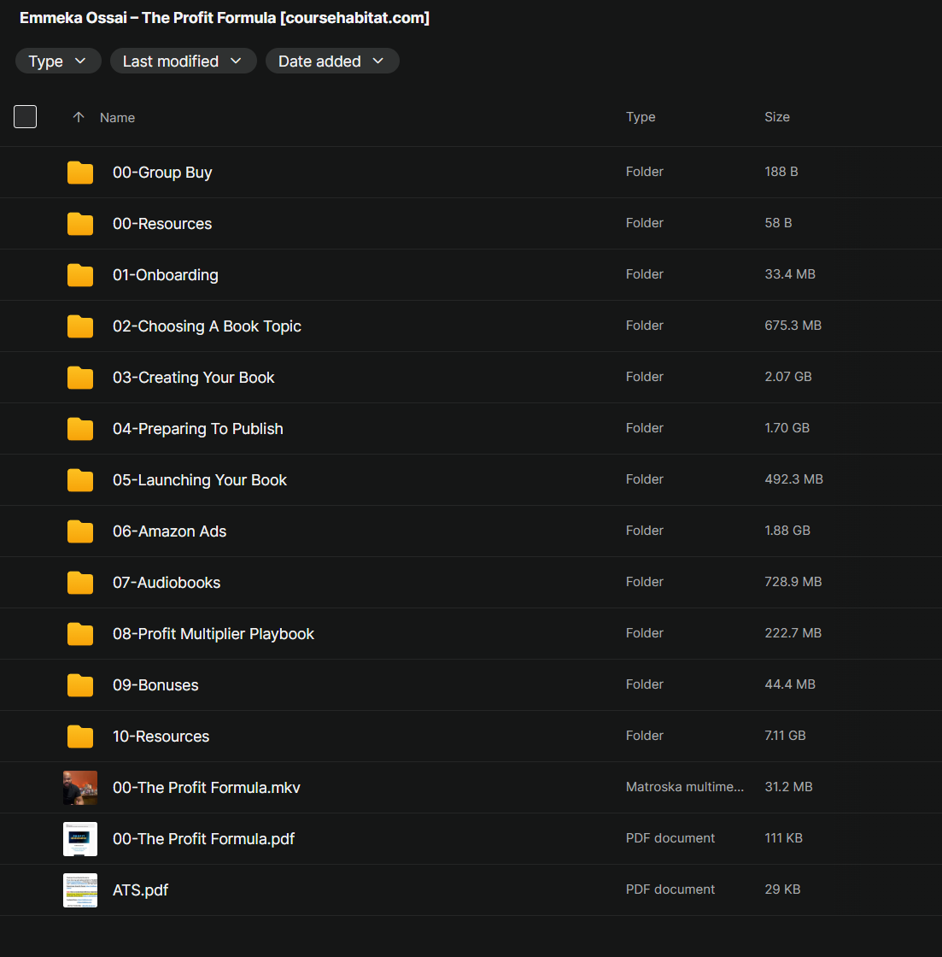Click the sort direction arrow beside Name
This screenshot has width=942, height=957.
[79, 117]
